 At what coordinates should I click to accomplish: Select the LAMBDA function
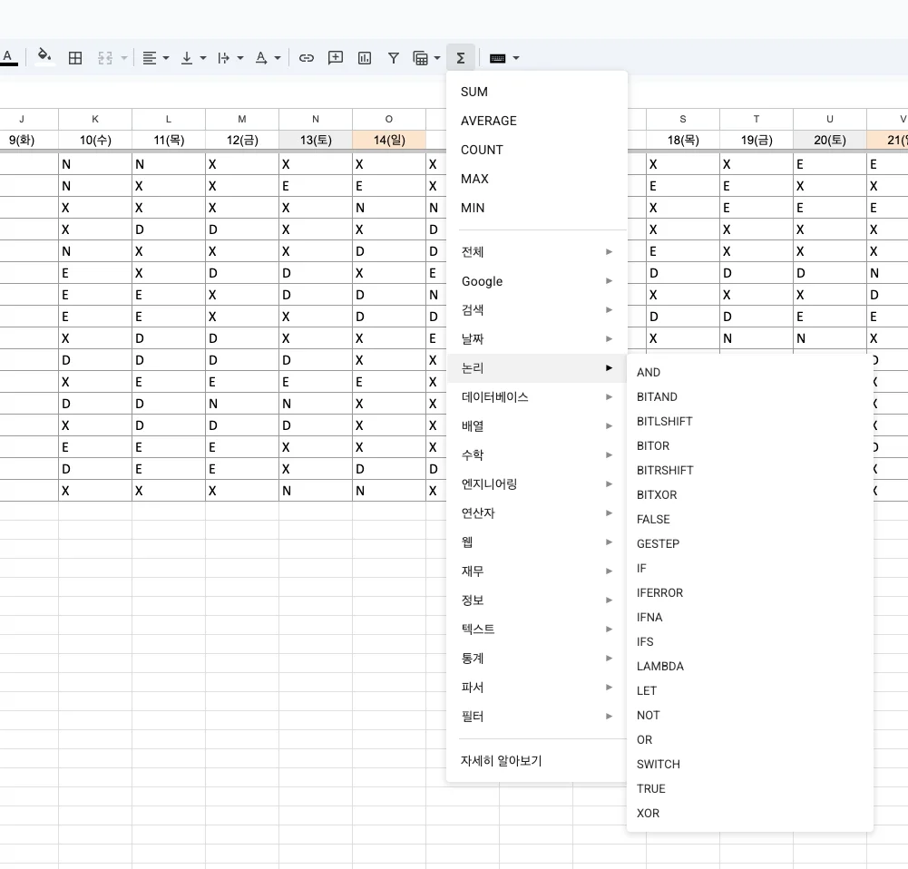pos(750,666)
